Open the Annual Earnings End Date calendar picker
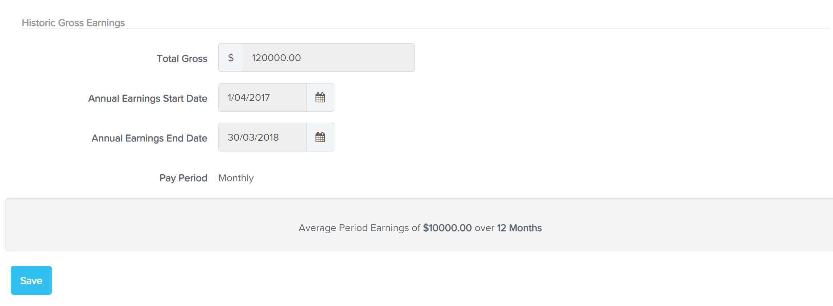 point(320,137)
